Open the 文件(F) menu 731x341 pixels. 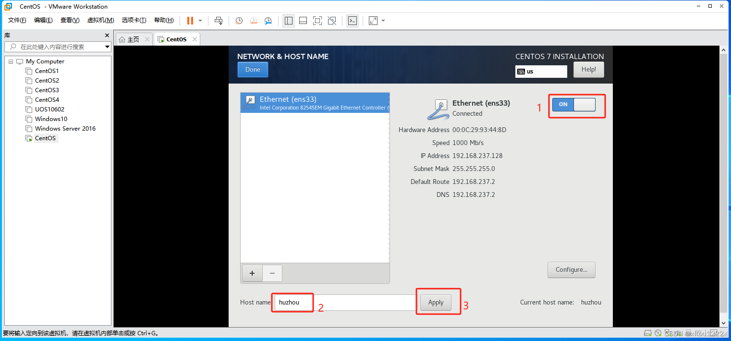coord(17,20)
